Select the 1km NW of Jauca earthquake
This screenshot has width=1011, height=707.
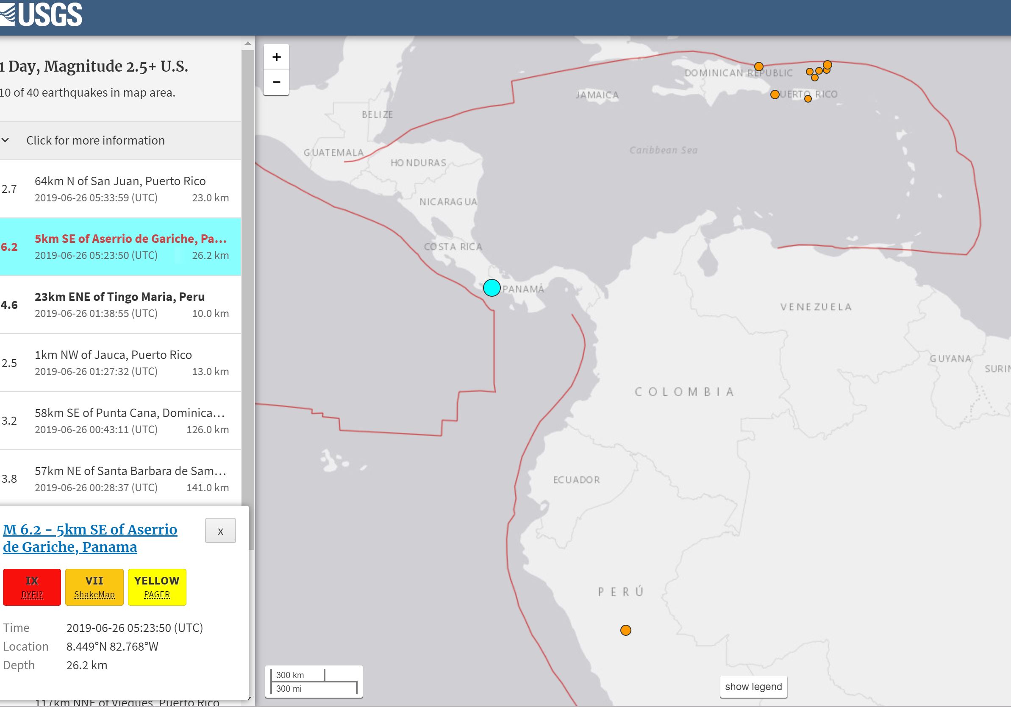120,362
